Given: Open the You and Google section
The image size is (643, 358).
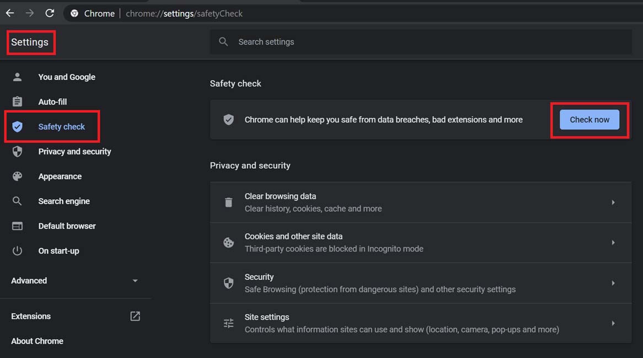Looking at the screenshot, I should tap(67, 77).
